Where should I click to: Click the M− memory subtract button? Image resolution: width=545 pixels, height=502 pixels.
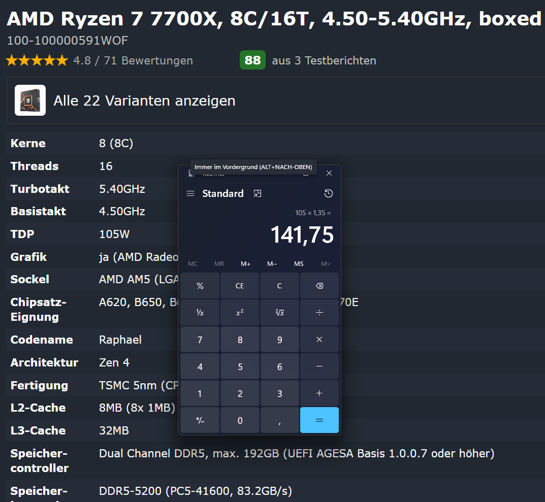[272, 263]
